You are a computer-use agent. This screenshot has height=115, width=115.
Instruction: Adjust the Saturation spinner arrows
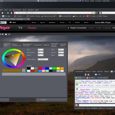click(x=43, y=52)
